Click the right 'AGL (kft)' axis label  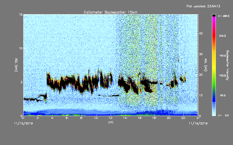click(x=206, y=65)
